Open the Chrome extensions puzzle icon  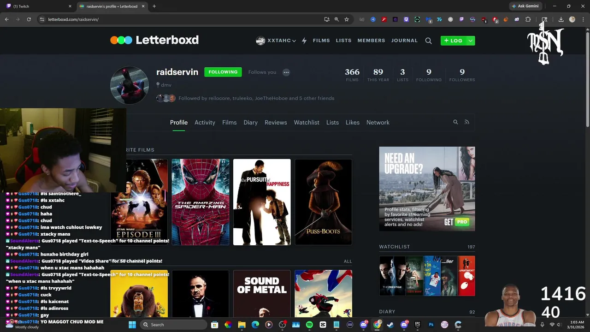click(528, 19)
